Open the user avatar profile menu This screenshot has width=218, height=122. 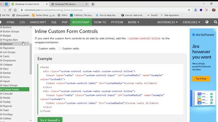click(214, 10)
